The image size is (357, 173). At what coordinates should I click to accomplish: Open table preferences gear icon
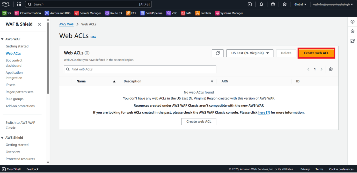[x=331, y=69]
